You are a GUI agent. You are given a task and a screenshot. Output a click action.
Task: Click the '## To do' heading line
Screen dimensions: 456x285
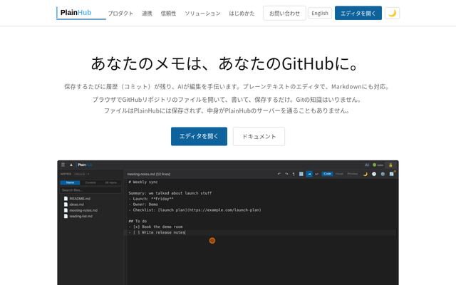coord(138,221)
